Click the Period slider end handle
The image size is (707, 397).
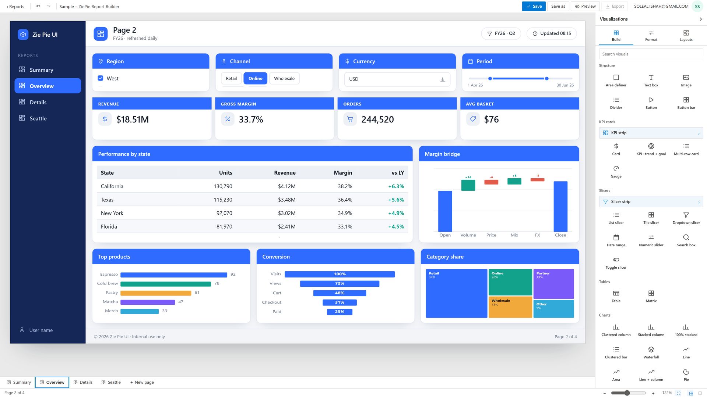[546, 78]
